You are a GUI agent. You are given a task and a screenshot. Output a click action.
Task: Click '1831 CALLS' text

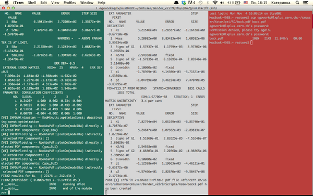(196, 88)
